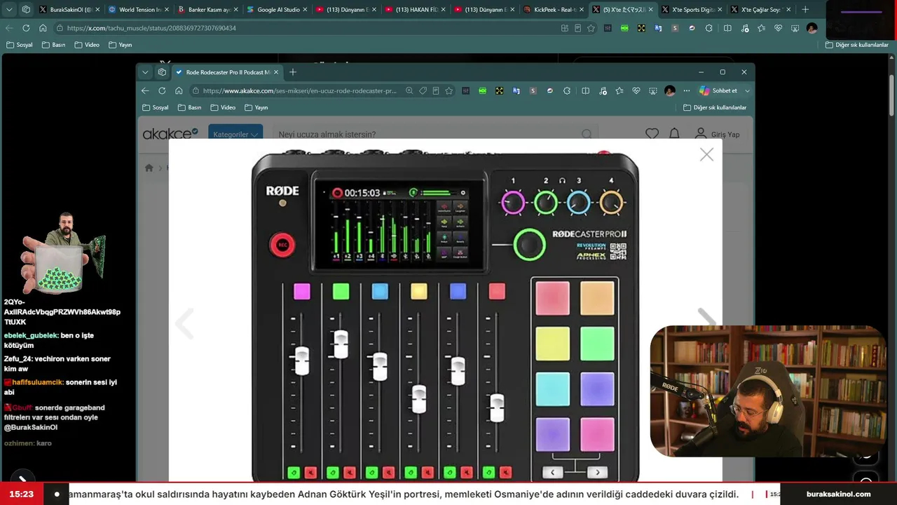Click the zoom magnifier icon in akakce address bar

[409, 90]
